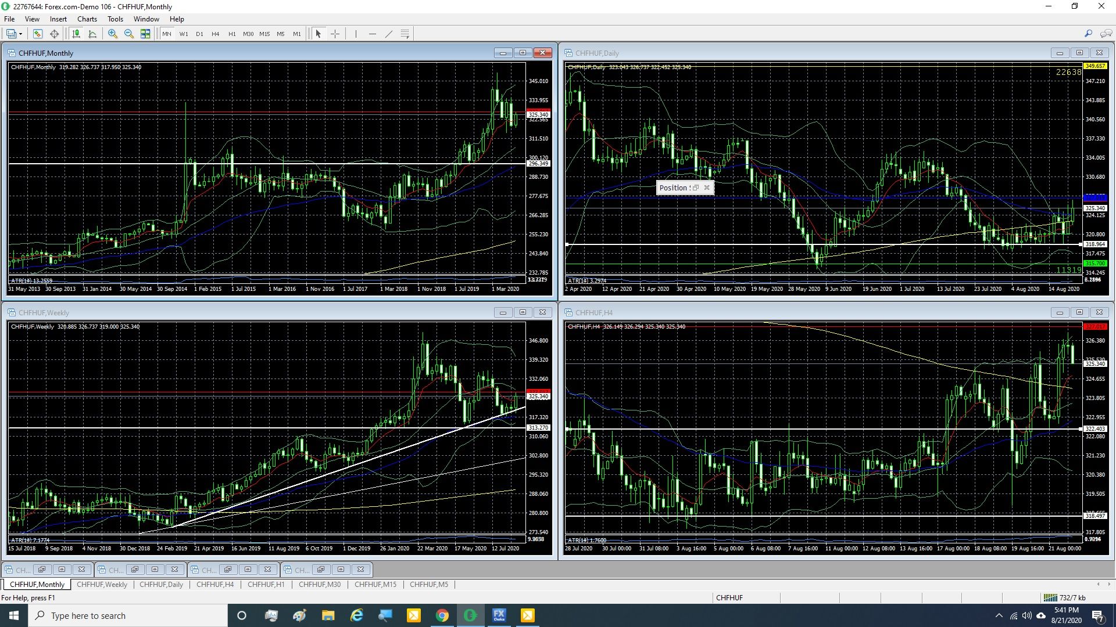Image resolution: width=1116 pixels, height=627 pixels.
Task: Open File Explorer from the taskbar
Action: pyautogui.click(x=328, y=615)
